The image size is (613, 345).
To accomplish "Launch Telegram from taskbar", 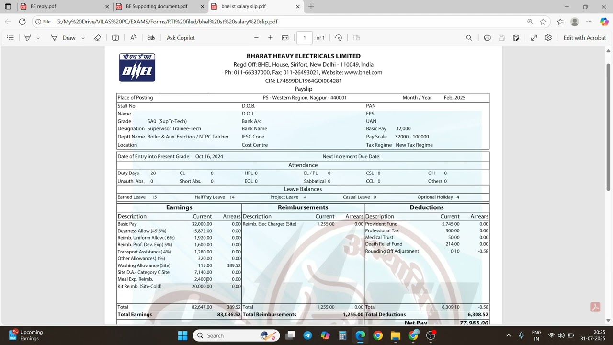I will pos(307,335).
